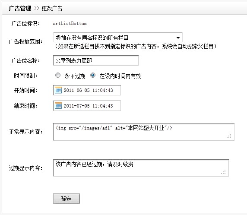Image resolution: width=247 pixels, height=215 pixels.
Task: Focus the 广告位名称 input field
Action: pyautogui.click(x=96, y=60)
